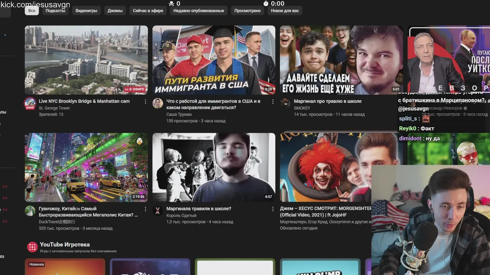490x275 pixels.
Task: Open the 'Джем – ХЕСУС СМОТРИТ' title
Action: point(326,212)
